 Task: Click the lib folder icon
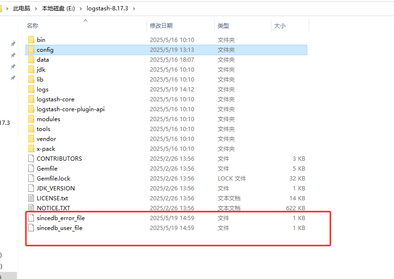pos(31,80)
